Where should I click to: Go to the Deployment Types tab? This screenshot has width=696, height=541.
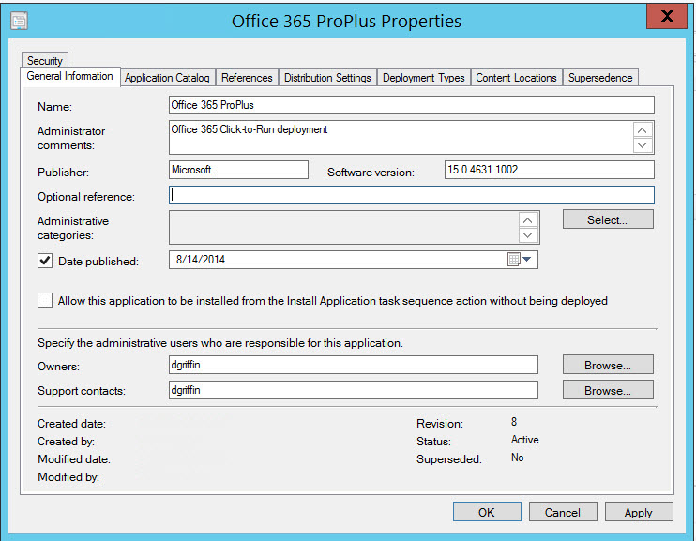[x=423, y=78]
